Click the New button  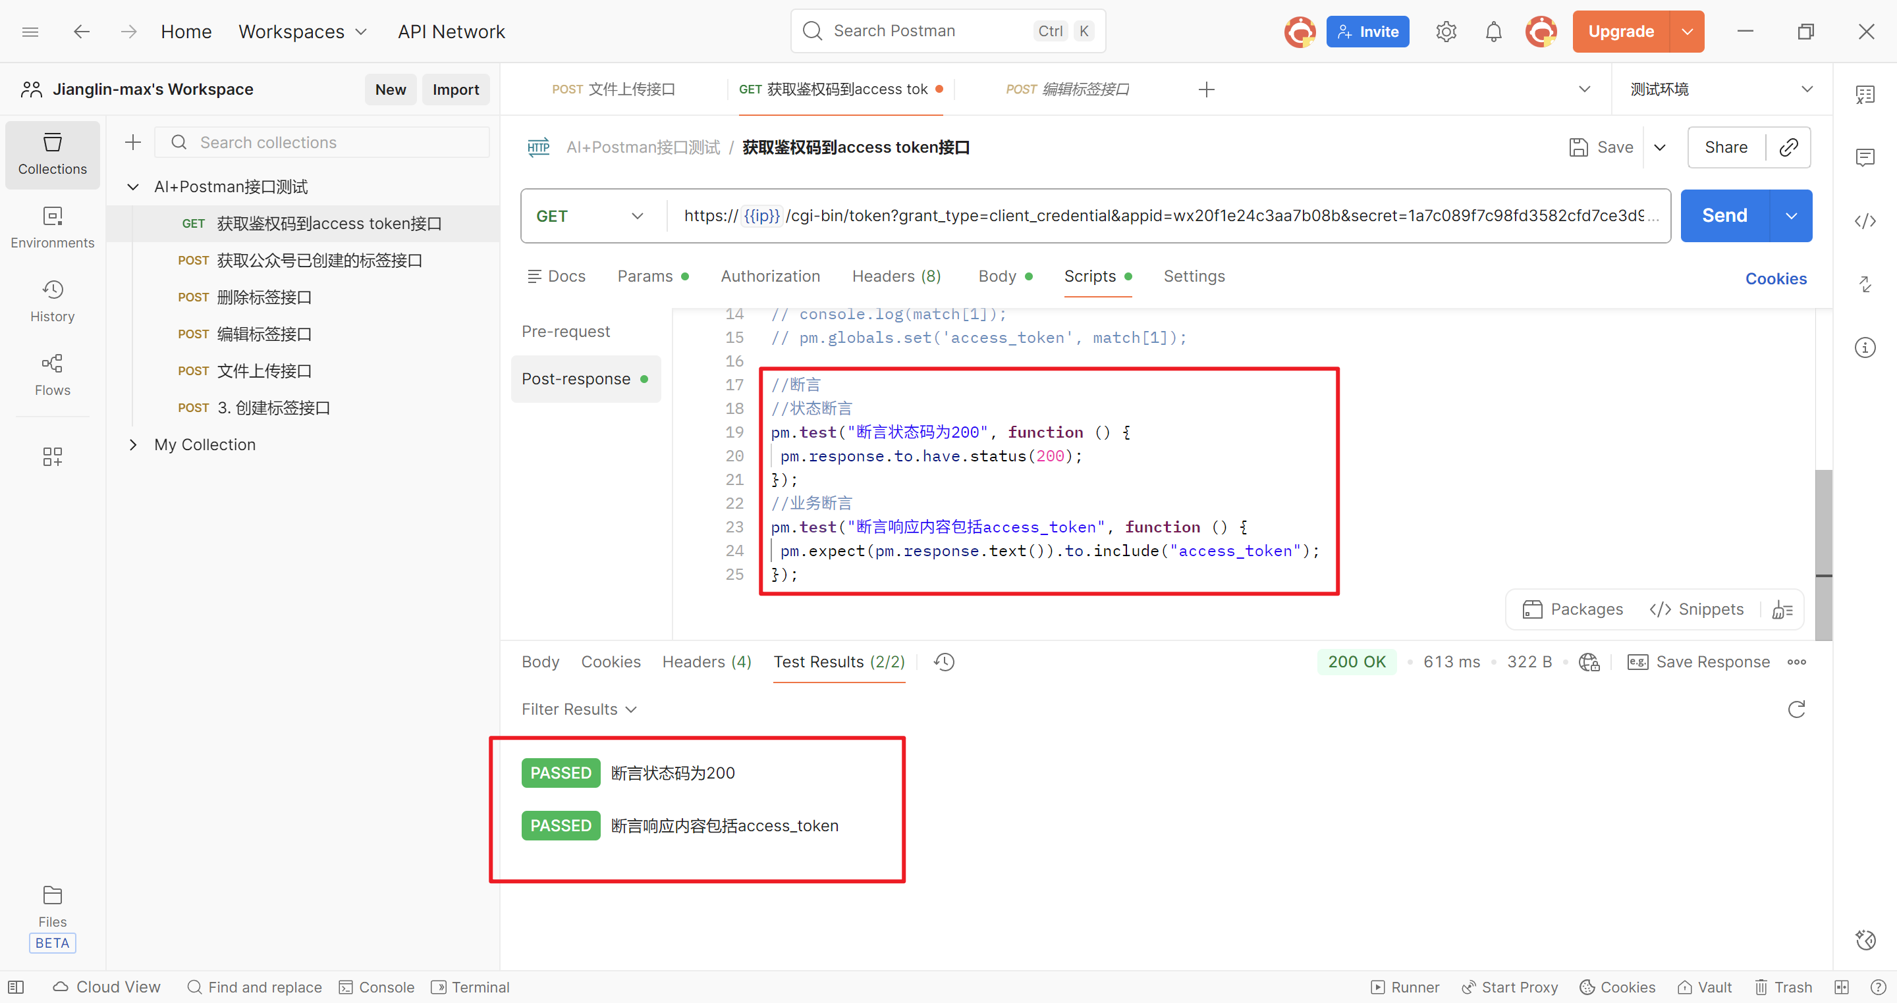391,89
